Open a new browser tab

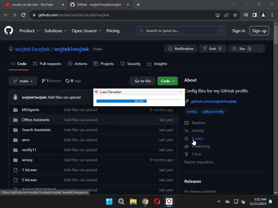click(138, 5)
